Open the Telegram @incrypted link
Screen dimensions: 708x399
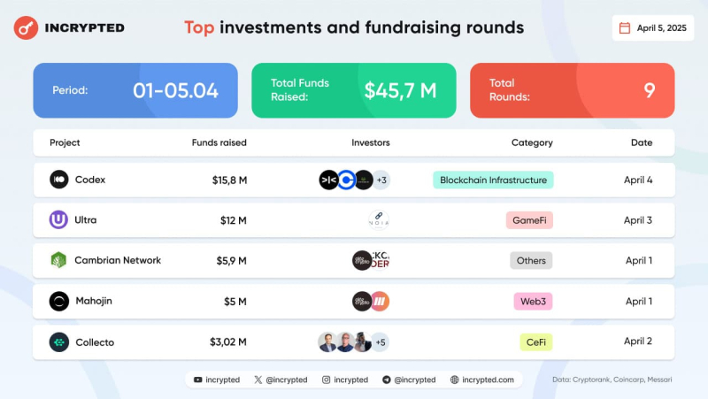point(409,380)
